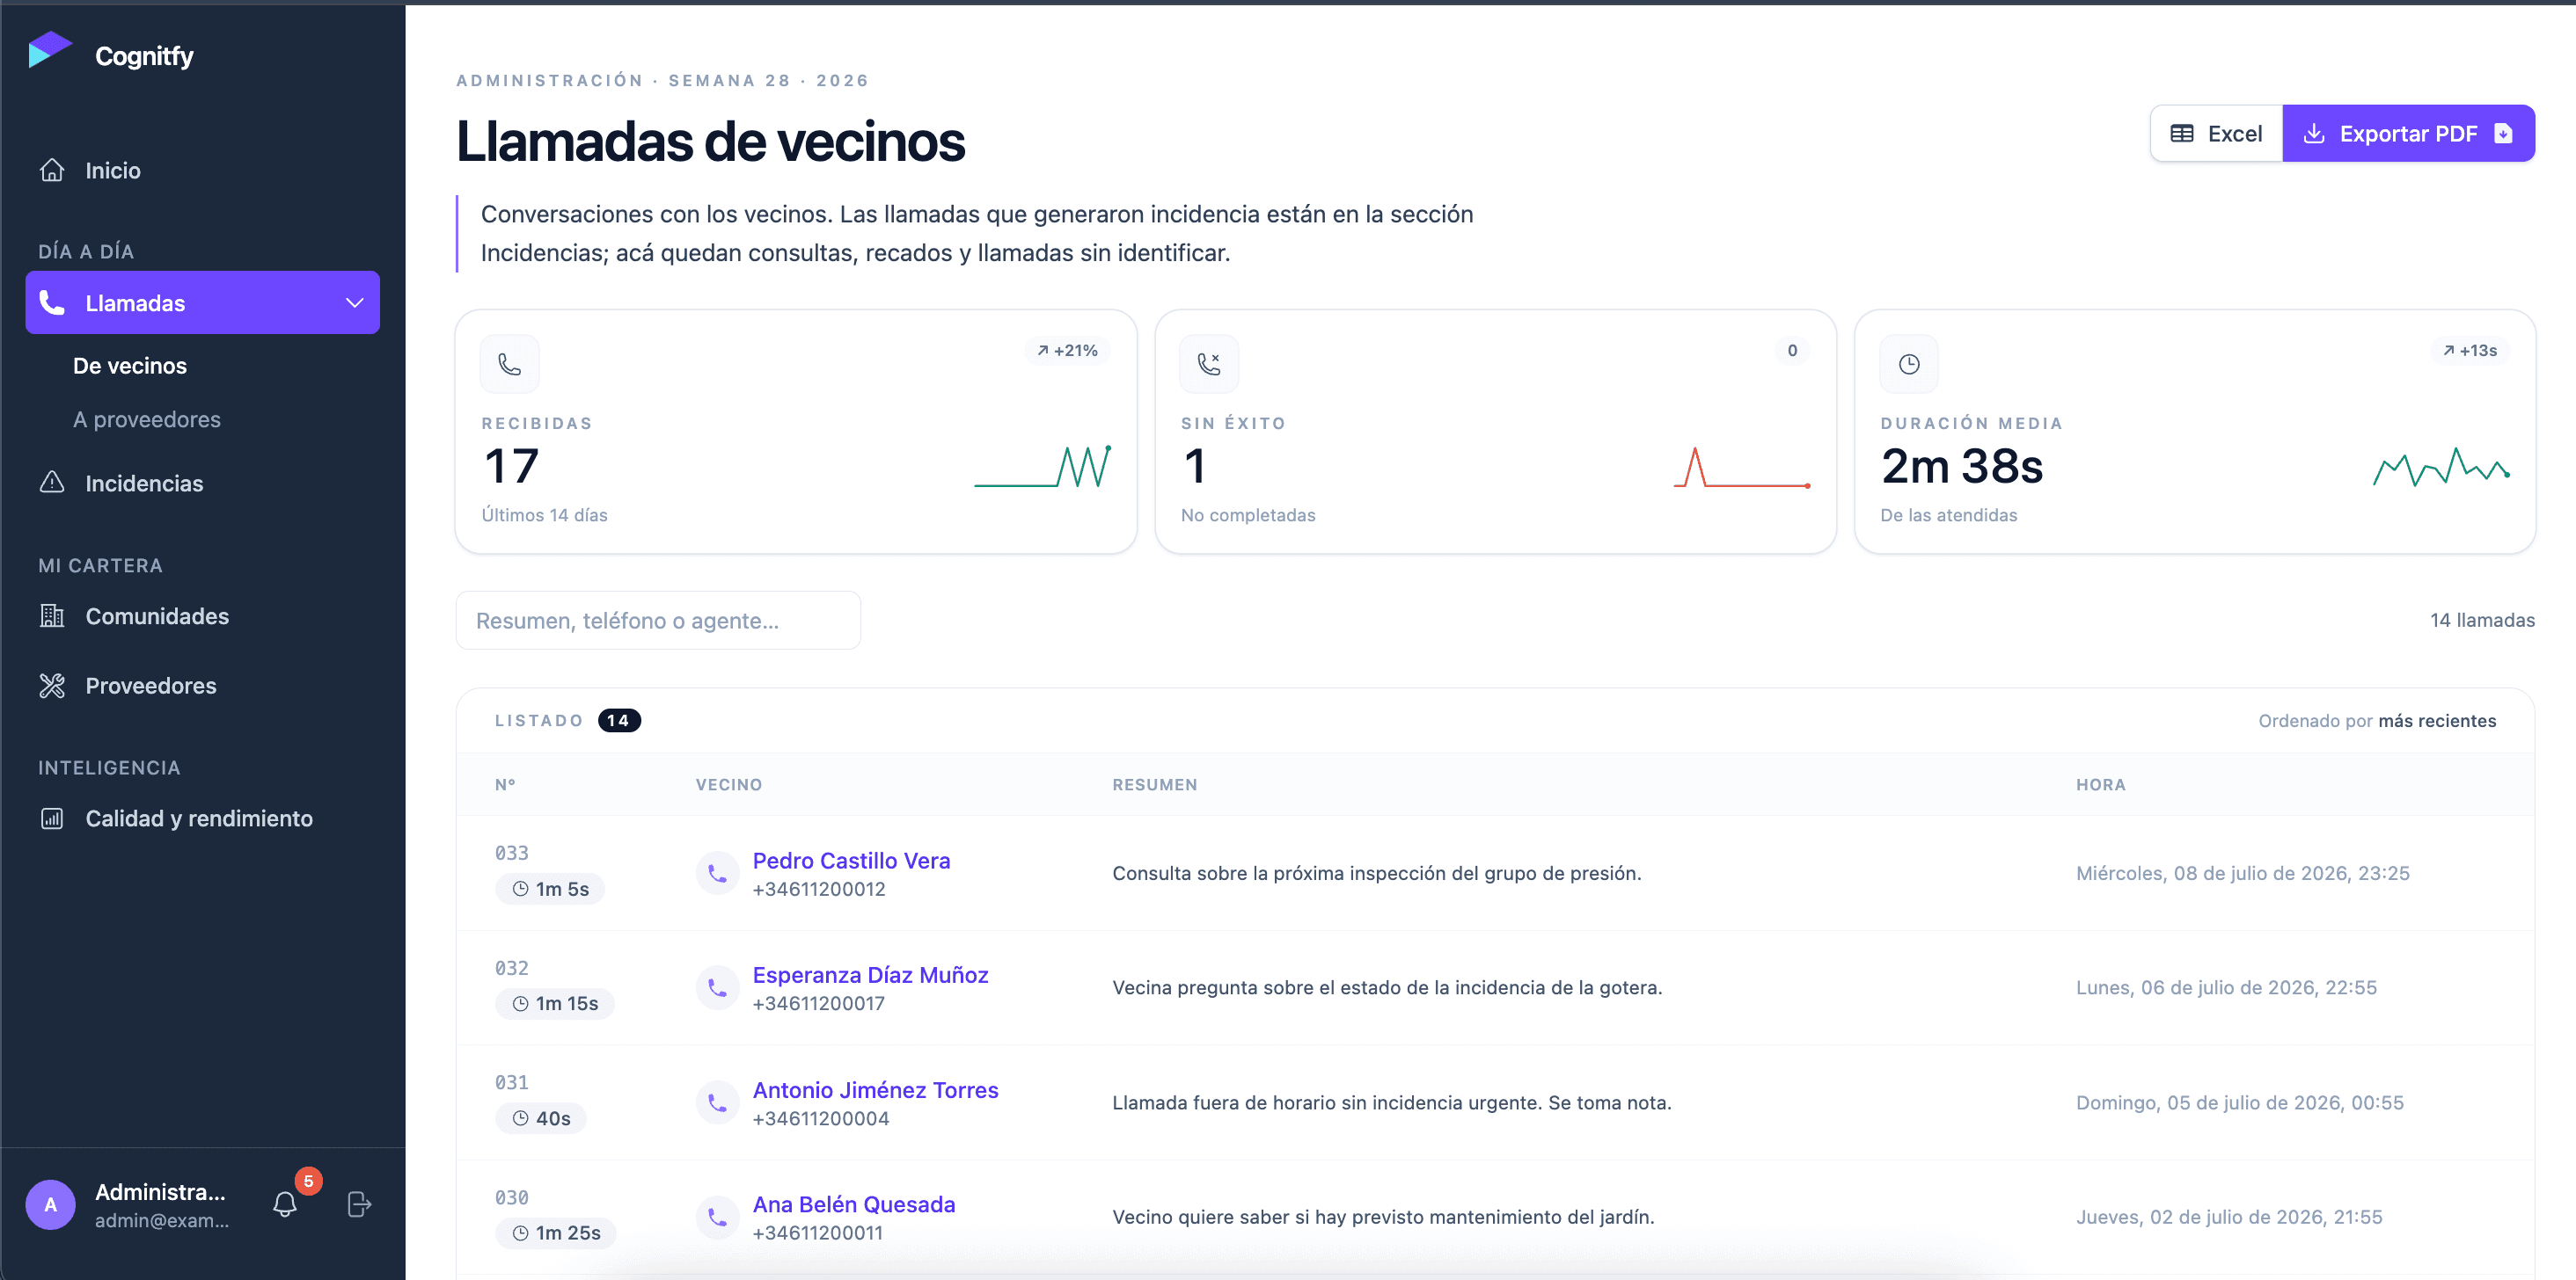Open Pedro Castillo Vera profile link

click(851, 861)
